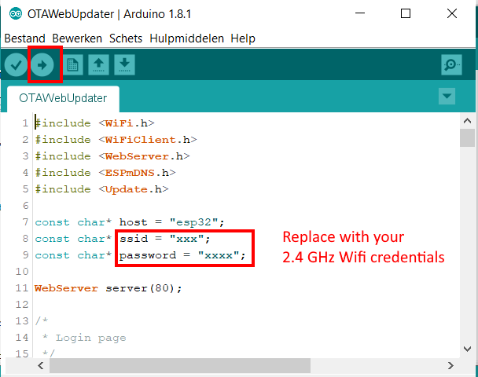Image resolution: width=478 pixels, height=377 pixels.
Task: Open the Help menu
Action: [x=243, y=38]
